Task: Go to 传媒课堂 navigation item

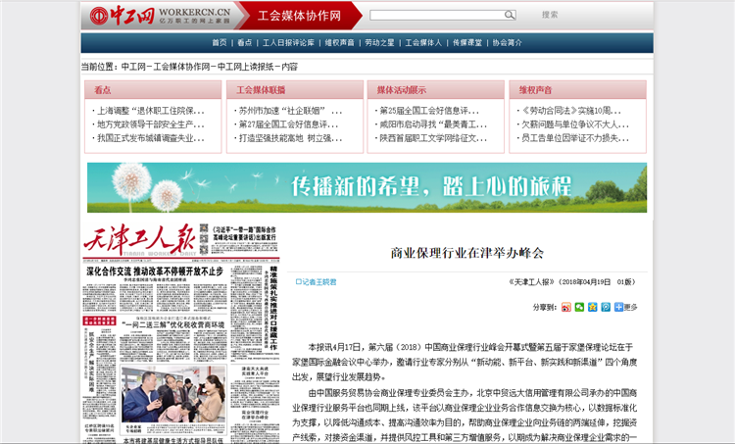Action: coord(467,43)
